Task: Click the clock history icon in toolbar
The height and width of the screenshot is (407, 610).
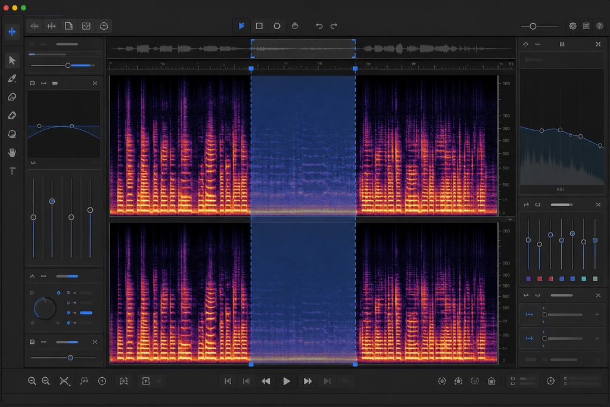Action: point(104,26)
